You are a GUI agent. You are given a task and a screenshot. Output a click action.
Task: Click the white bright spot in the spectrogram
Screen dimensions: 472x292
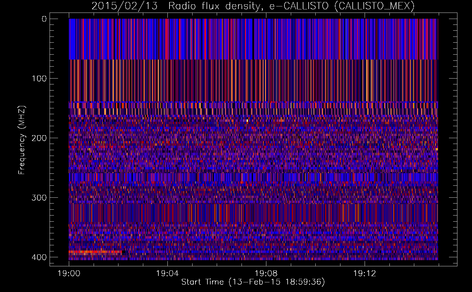pos(247,120)
